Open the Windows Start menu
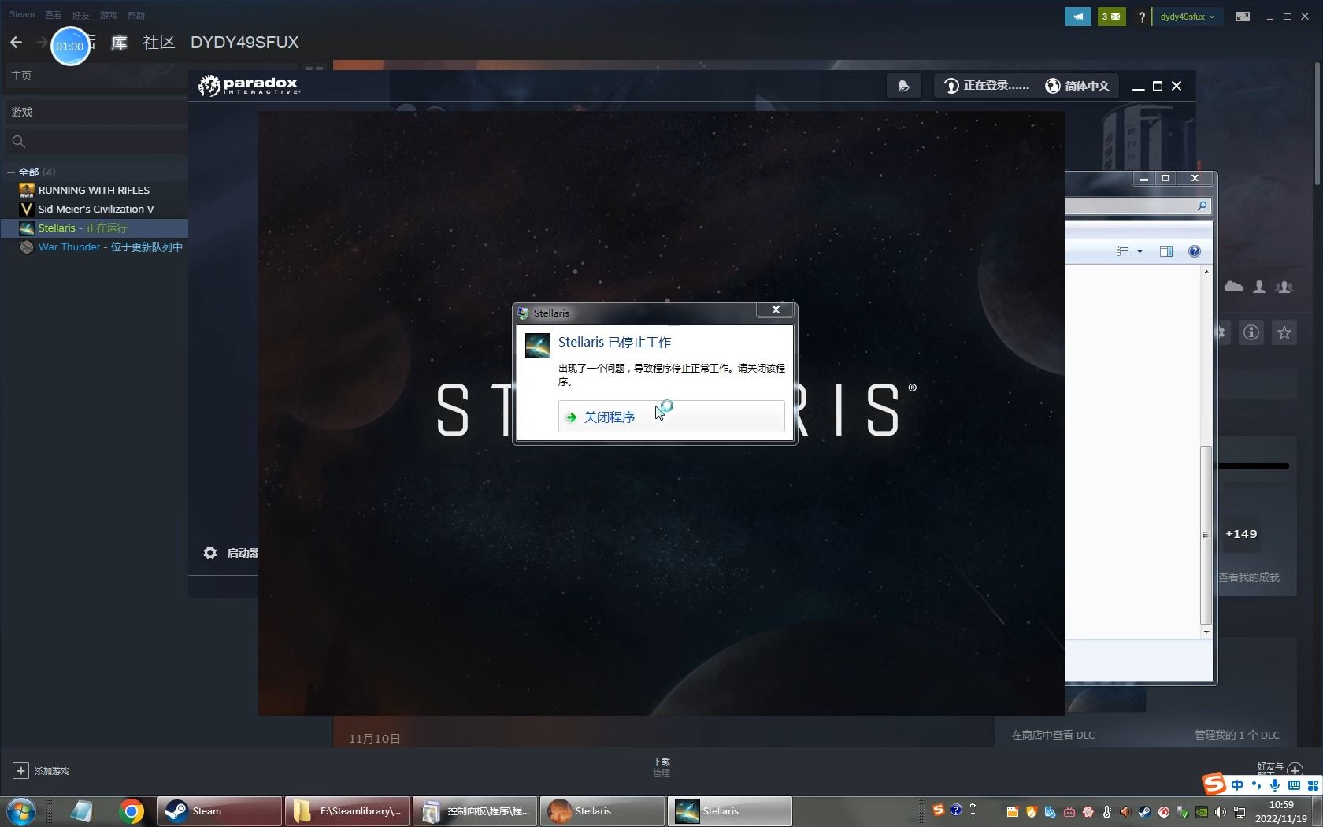 click(21, 811)
